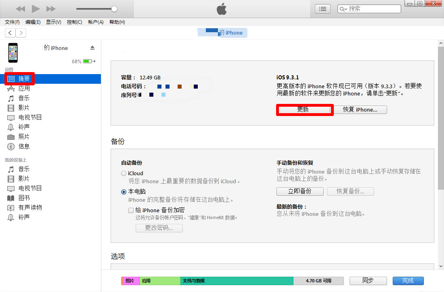Screen dimensions: 444x292
Task: Open the 文件(F) menu
Action: 12,22
